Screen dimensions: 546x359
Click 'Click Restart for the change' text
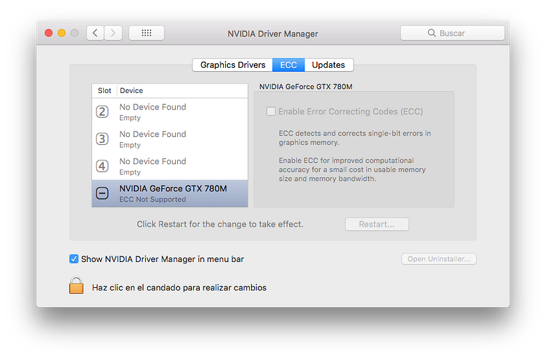tap(220, 224)
